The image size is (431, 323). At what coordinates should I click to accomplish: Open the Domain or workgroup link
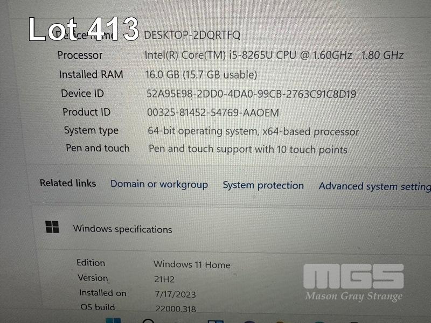click(159, 184)
